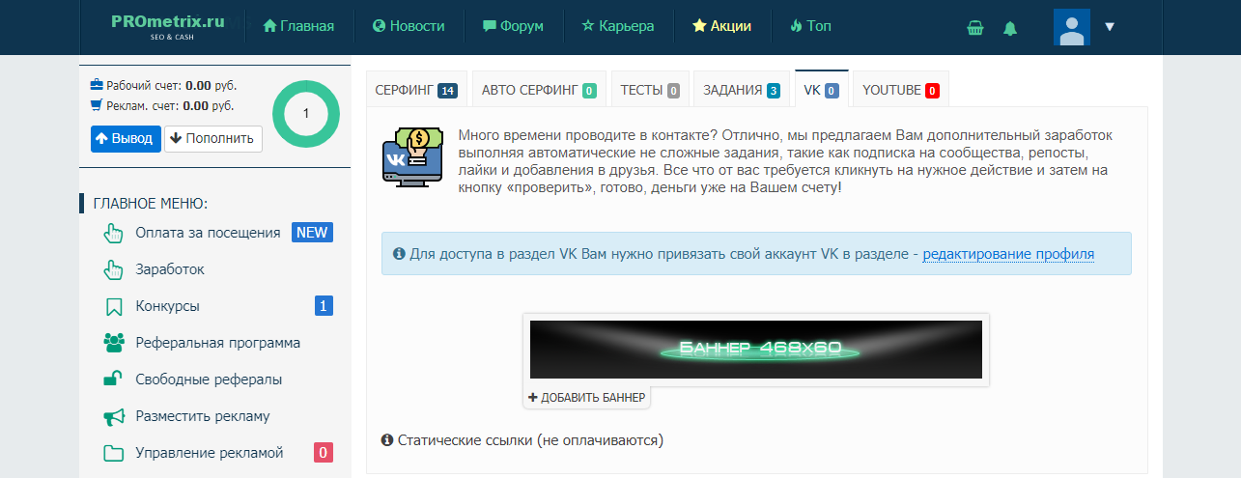This screenshot has height=478, width=1241.
Task: Click the unlock icon beside Свободные рефералы
Action: coord(113,380)
